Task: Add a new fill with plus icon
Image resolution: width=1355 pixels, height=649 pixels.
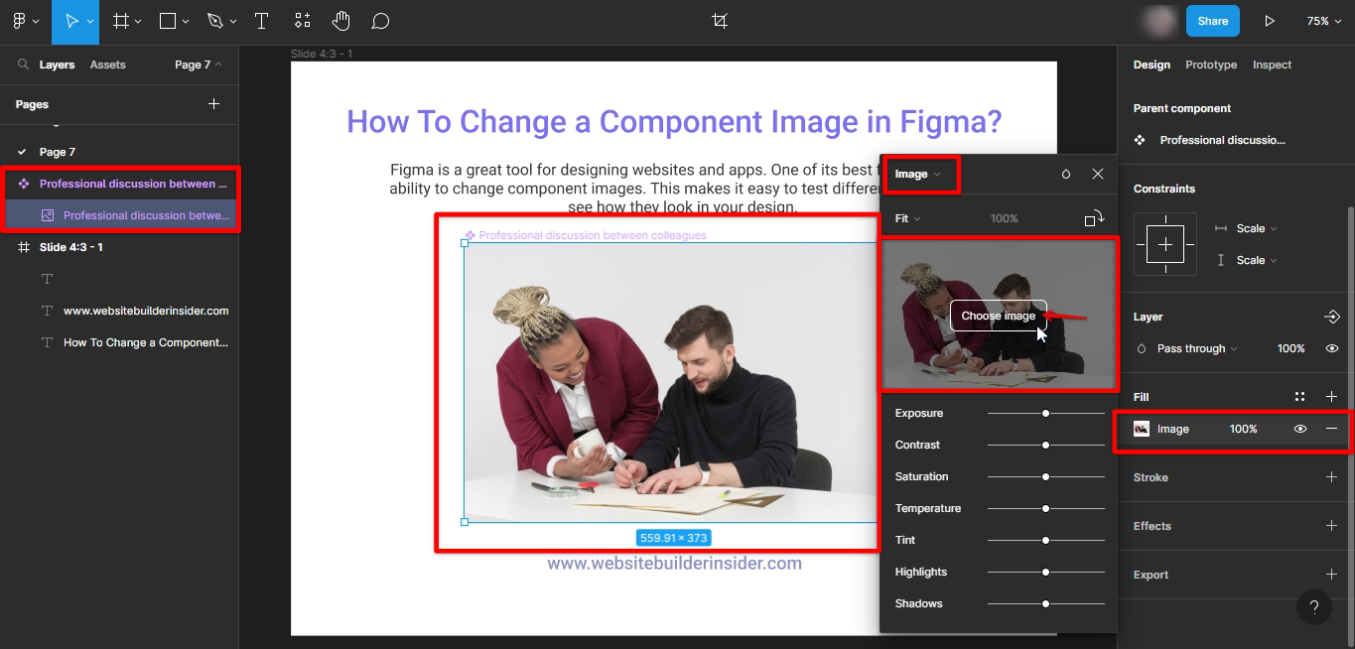Action: click(1332, 397)
